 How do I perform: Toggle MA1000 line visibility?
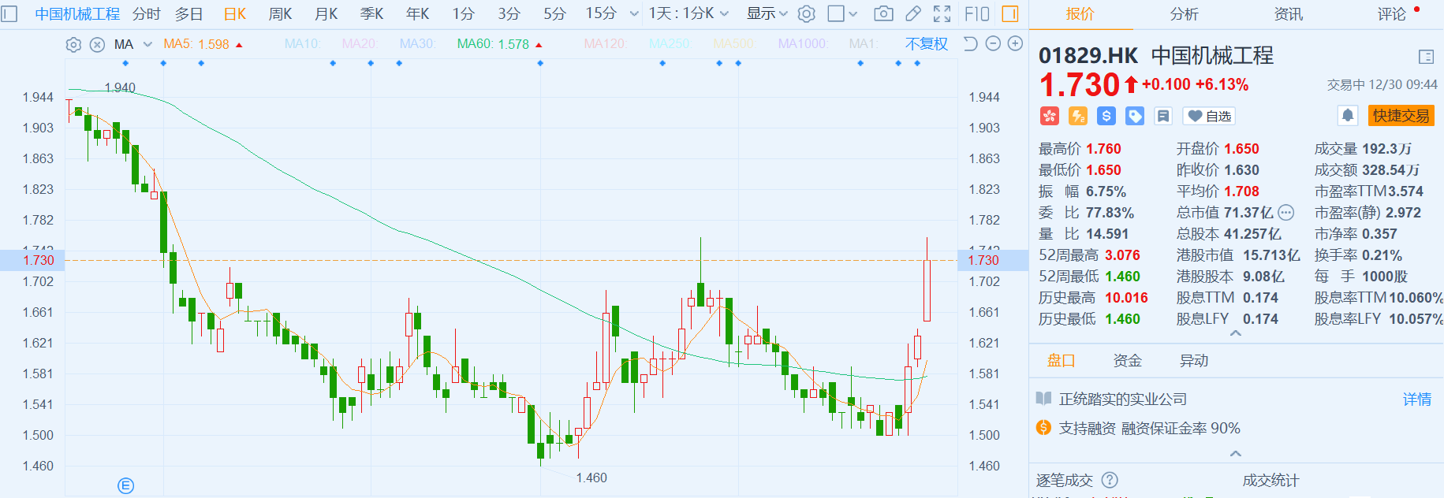pos(803,44)
